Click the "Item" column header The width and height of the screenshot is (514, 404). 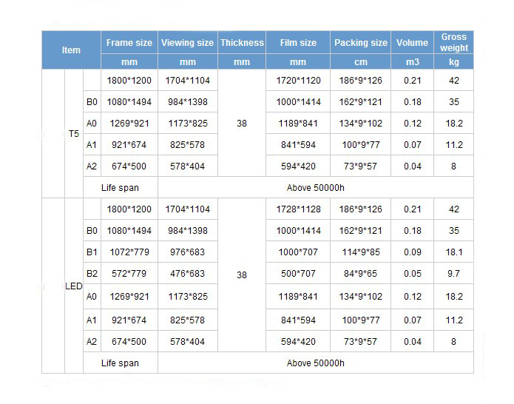coord(71,50)
